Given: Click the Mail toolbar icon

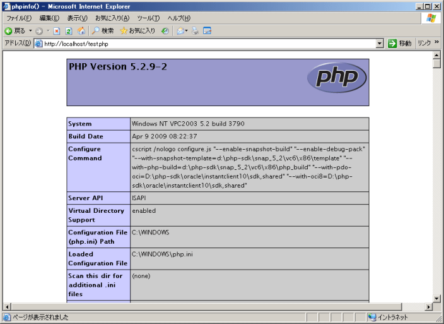Looking at the screenshot, I should [182, 30].
